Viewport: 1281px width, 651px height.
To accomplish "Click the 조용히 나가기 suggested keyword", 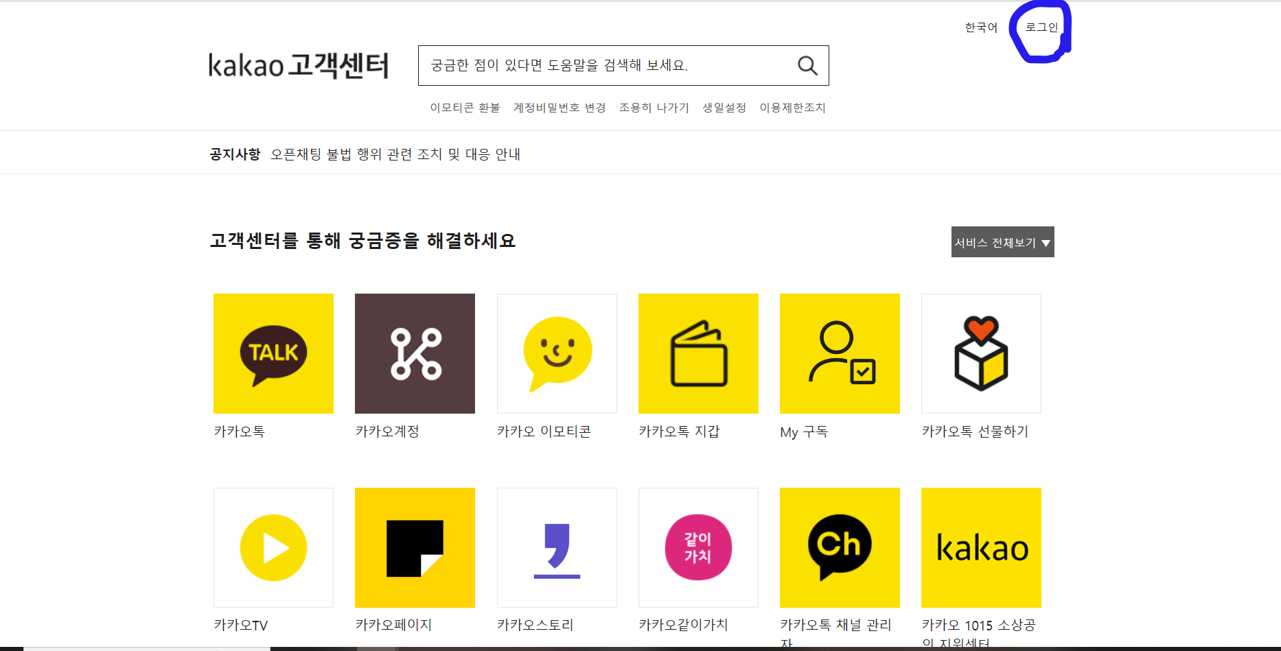I will click(654, 108).
